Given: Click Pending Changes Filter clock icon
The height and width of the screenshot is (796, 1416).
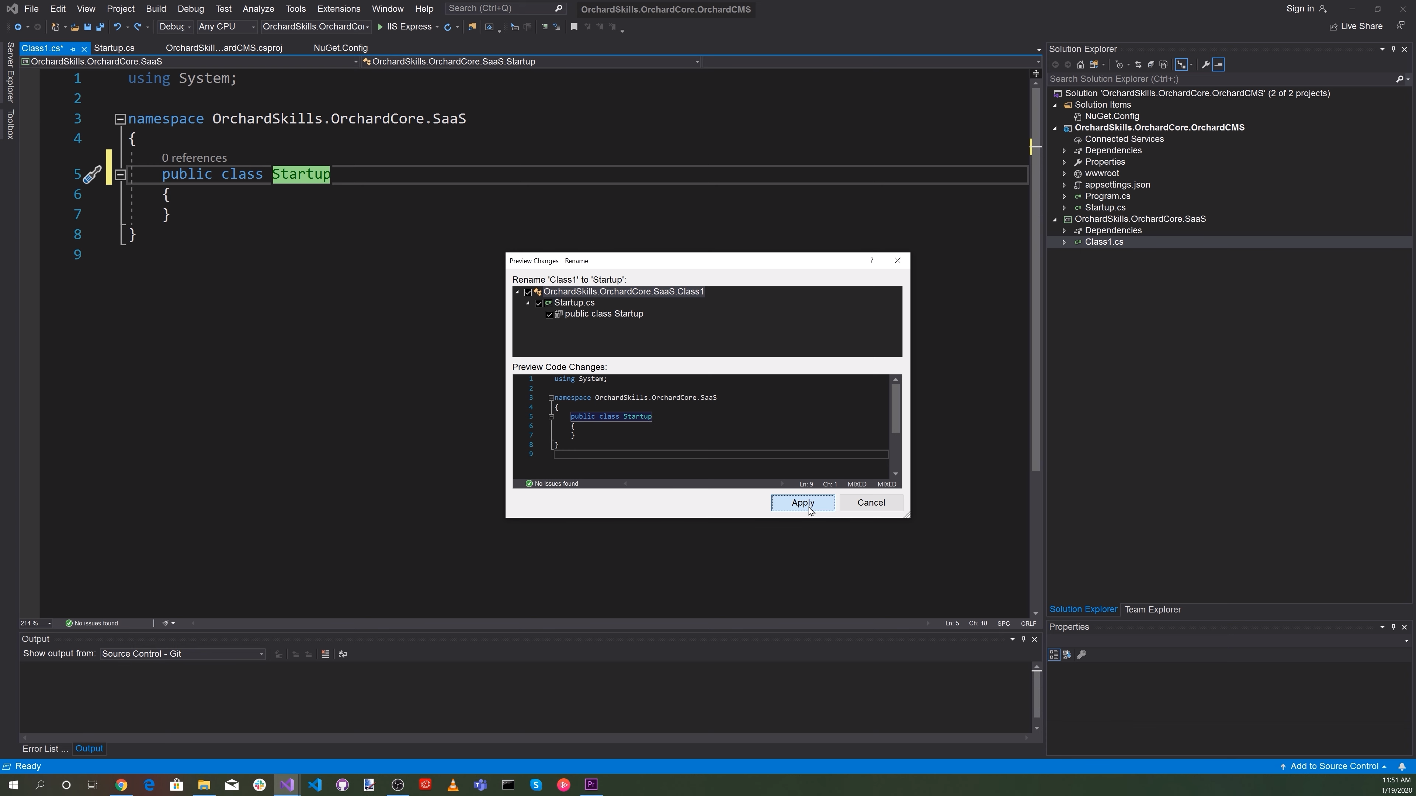Looking at the screenshot, I should click(x=1119, y=65).
